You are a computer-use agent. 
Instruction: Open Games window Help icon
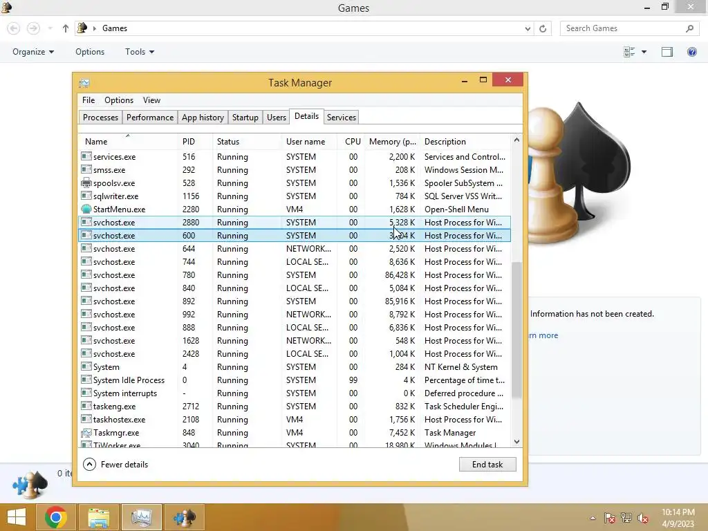(691, 52)
